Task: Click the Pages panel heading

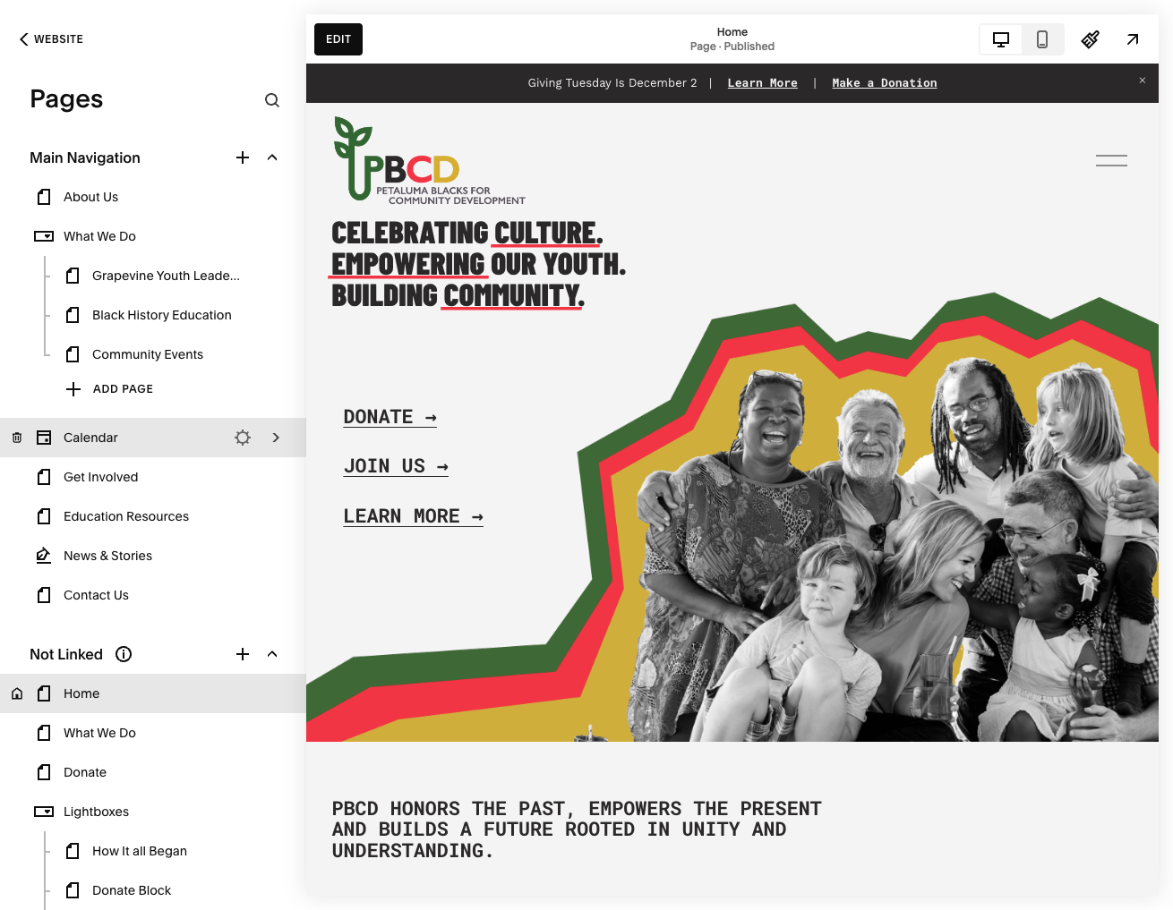Action: 66,98
